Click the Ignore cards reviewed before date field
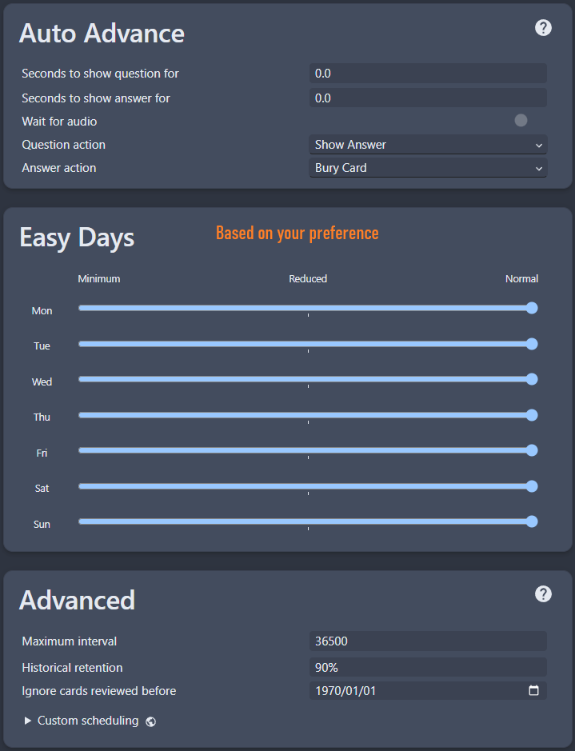This screenshot has width=575, height=751. [x=416, y=691]
